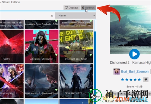This screenshot has width=151, height=104.
Task: Open the Displays button
Action: point(71,8)
